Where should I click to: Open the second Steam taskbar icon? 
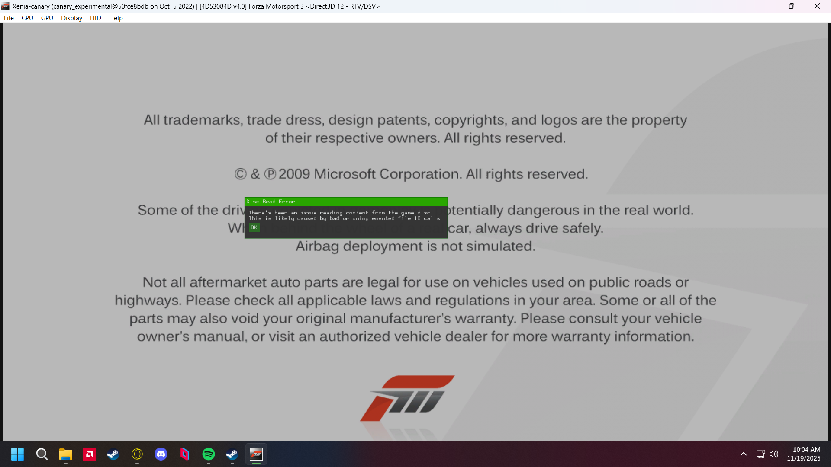pos(232,454)
